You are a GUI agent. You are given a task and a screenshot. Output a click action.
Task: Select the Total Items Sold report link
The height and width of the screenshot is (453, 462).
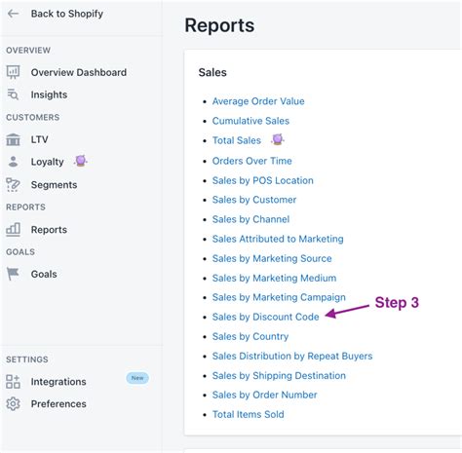[x=248, y=414]
